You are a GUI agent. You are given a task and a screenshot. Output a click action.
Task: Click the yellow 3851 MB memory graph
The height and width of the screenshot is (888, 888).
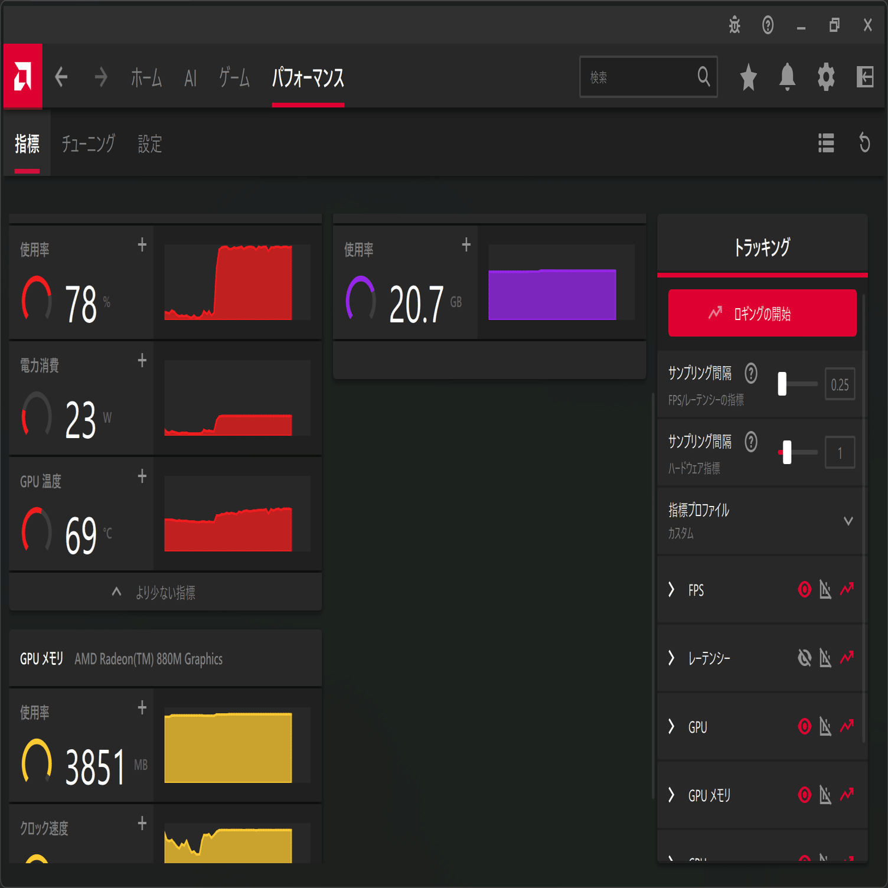pyautogui.click(x=237, y=745)
